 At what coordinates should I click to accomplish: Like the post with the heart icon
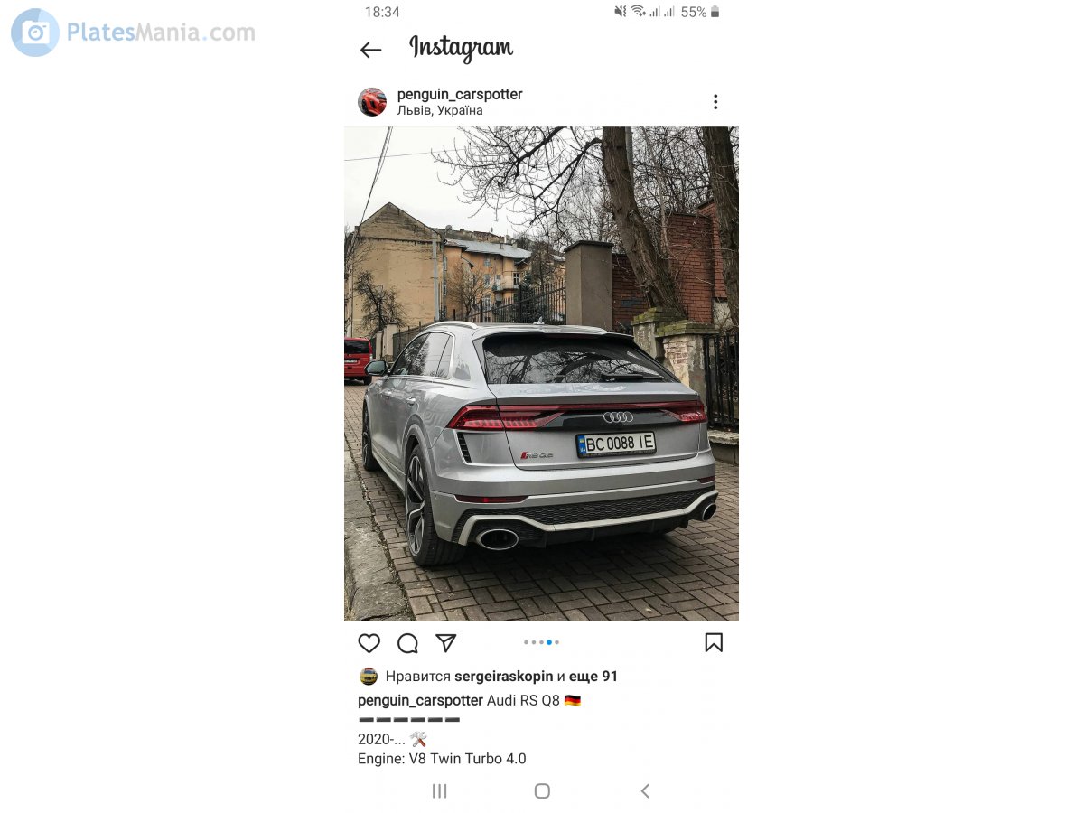tap(369, 643)
